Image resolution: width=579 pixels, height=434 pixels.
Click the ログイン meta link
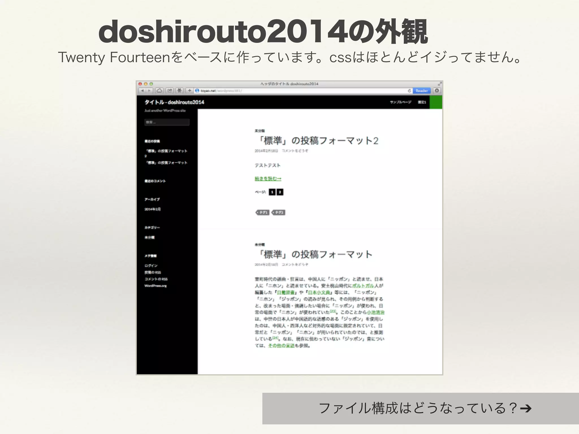pos(151,266)
